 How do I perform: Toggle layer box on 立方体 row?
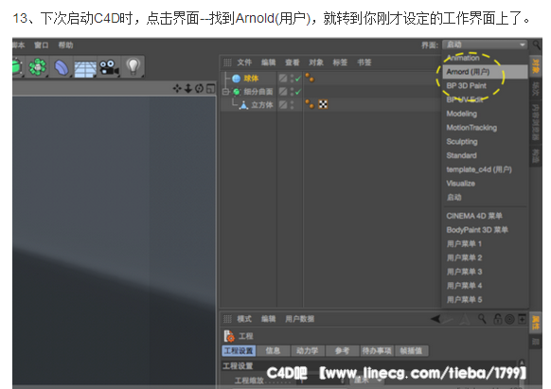[x=283, y=105]
